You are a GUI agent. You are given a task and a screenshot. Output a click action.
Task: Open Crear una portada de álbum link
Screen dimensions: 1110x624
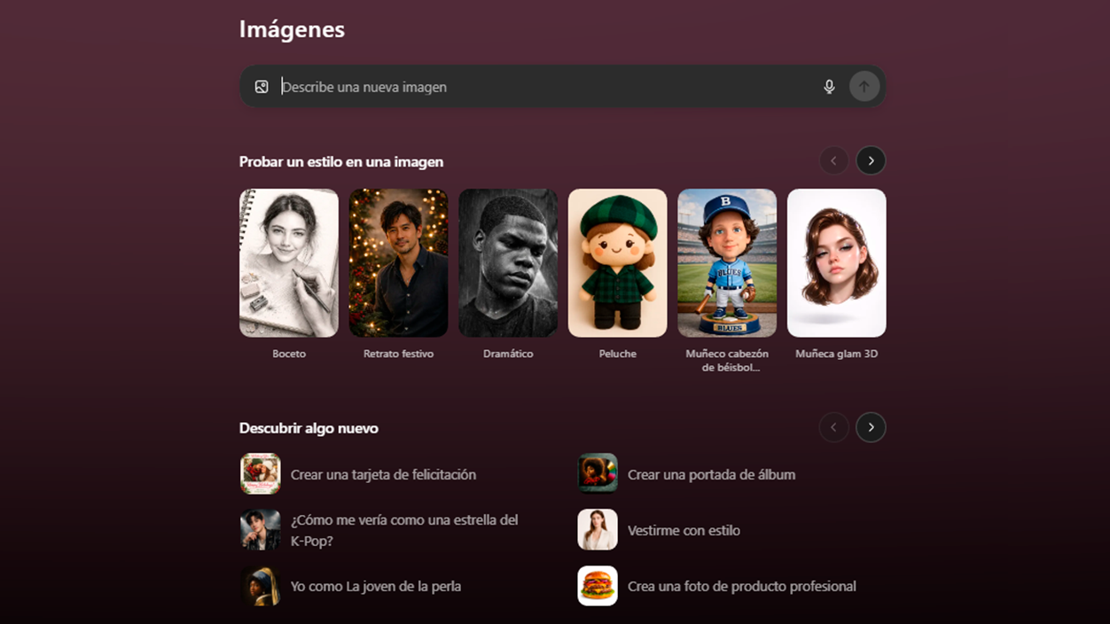[711, 475]
